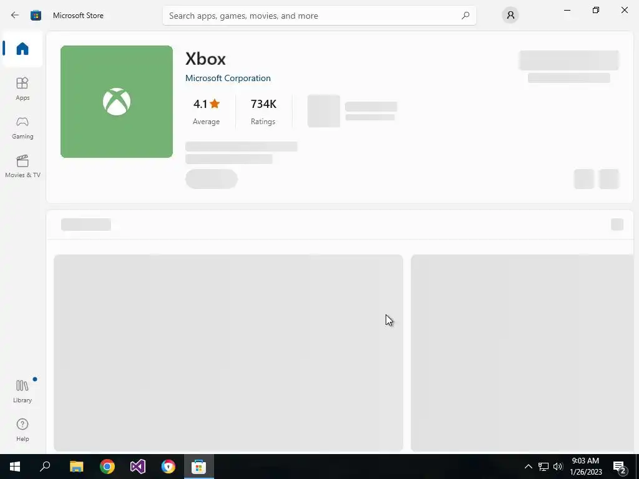Show hidden system tray icons
The width and height of the screenshot is (639, 479).
[528, 467]
